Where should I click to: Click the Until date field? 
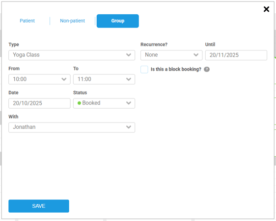[x=236, y=55]
